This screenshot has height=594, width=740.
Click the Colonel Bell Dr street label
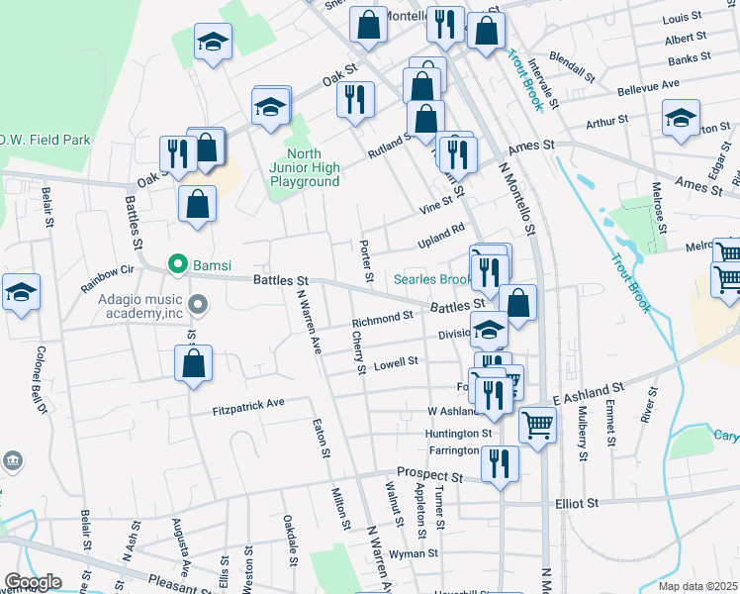pos(42,380)
